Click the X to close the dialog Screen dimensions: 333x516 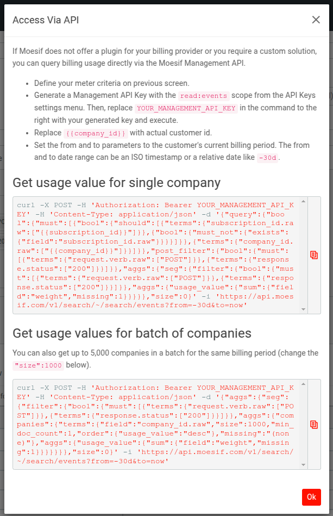tap(316, 20)
